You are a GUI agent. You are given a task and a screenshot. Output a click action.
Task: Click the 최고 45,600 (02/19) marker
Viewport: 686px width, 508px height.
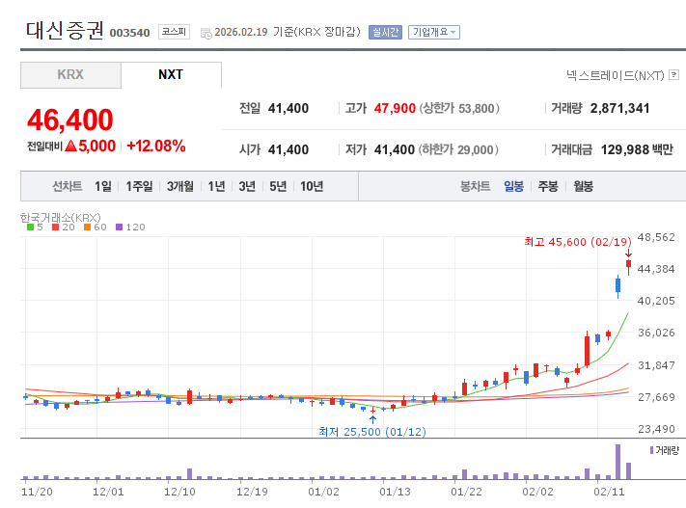pyautogui.click(x=578, y=242)
